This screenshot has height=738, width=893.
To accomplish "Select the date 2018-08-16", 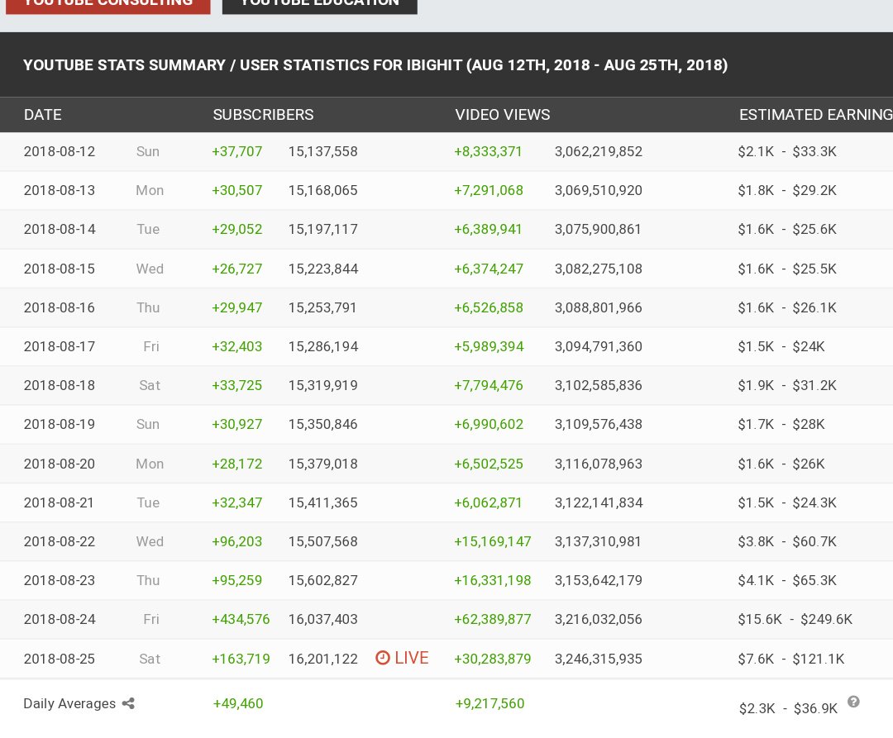I will point(60,307).
